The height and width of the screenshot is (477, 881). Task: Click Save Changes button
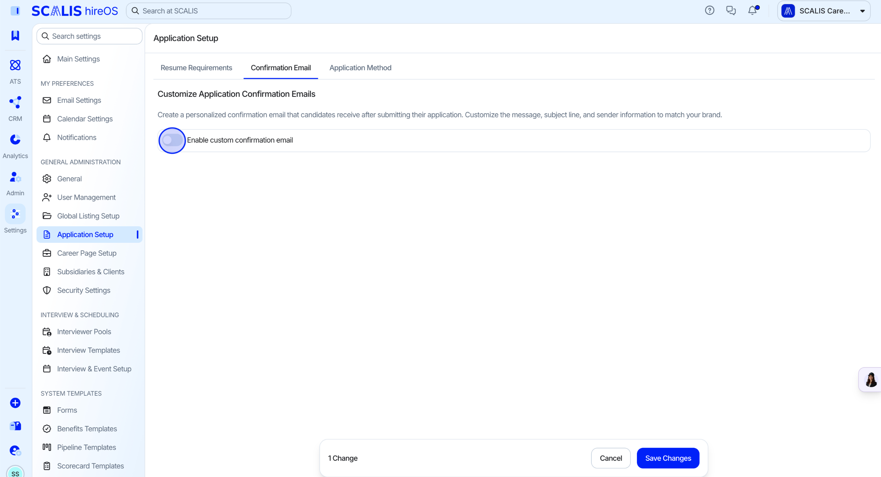668,458
